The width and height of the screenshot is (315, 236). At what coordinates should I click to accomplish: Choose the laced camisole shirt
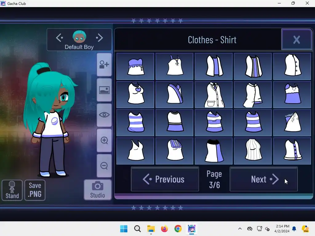[x=175, y=66]
